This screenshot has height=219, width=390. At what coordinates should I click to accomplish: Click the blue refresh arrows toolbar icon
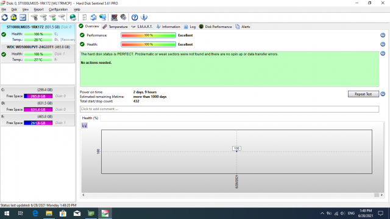tap(4, 18)
